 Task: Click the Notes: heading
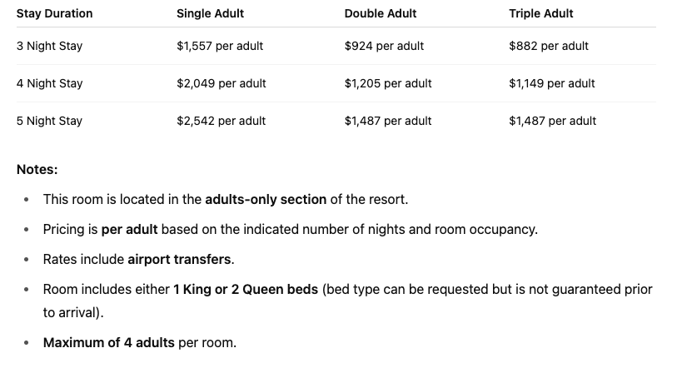click(37, 169)
